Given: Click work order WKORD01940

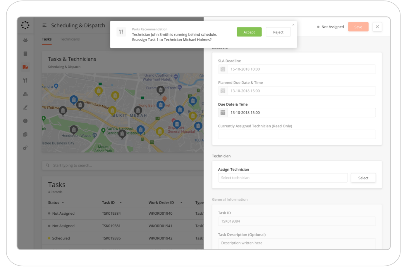Looking at the screenshot, I should tap(160, 213).
